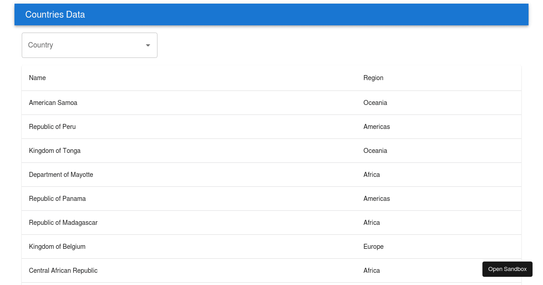543x285 pixels.
Task: Click the Kingdom of Belgium row
Action: (x=57, y=247)
